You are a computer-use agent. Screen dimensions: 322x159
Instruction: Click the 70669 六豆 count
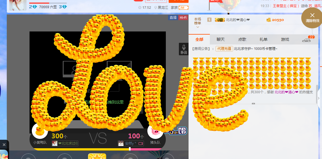48,7
